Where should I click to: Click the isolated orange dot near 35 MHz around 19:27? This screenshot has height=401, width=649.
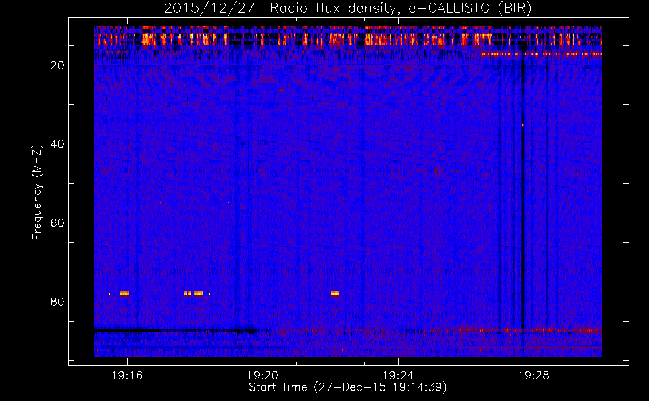click(x=523, y=124)
